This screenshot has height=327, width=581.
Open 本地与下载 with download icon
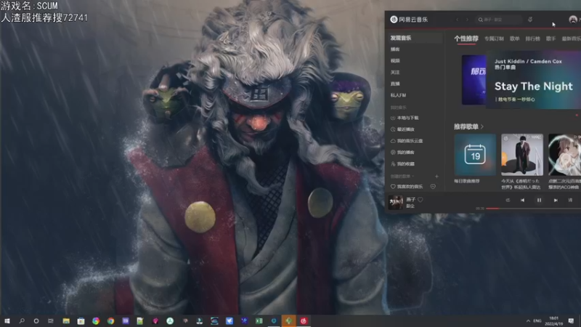tap(405, 118)
